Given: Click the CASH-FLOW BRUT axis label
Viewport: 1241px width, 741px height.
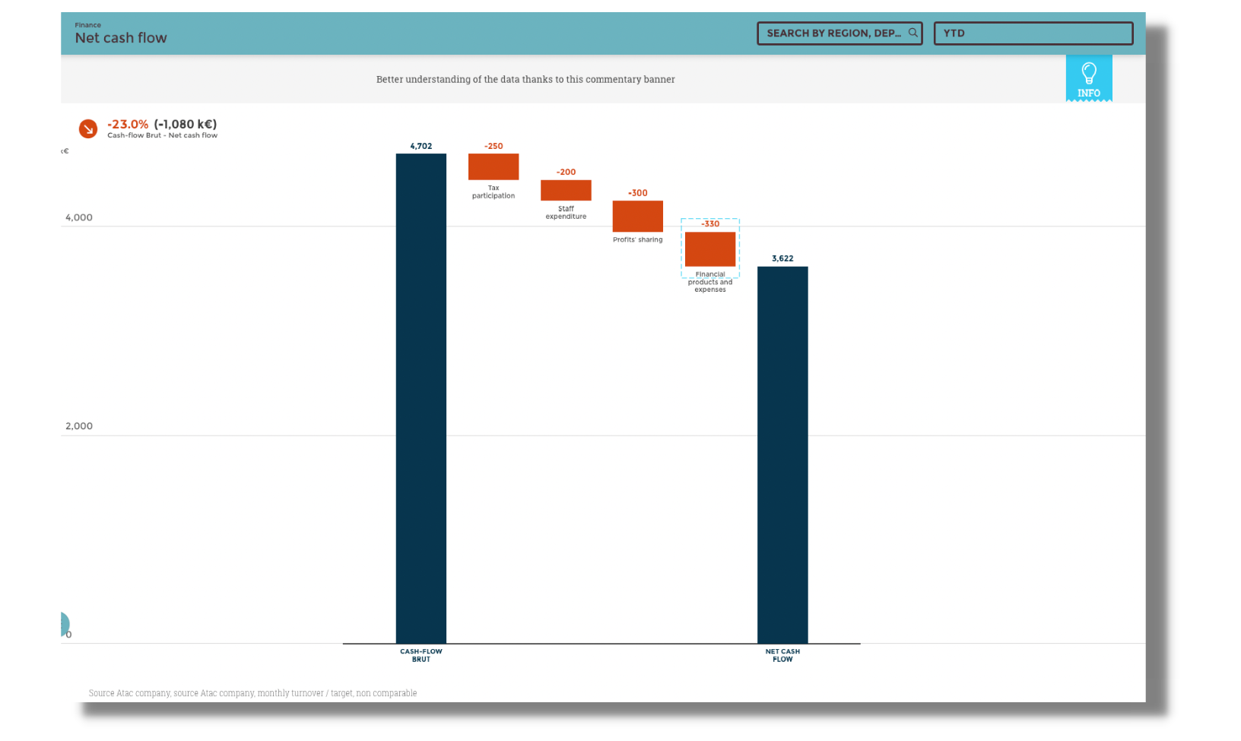Looking at the screenshot, I should coord(421,655).
